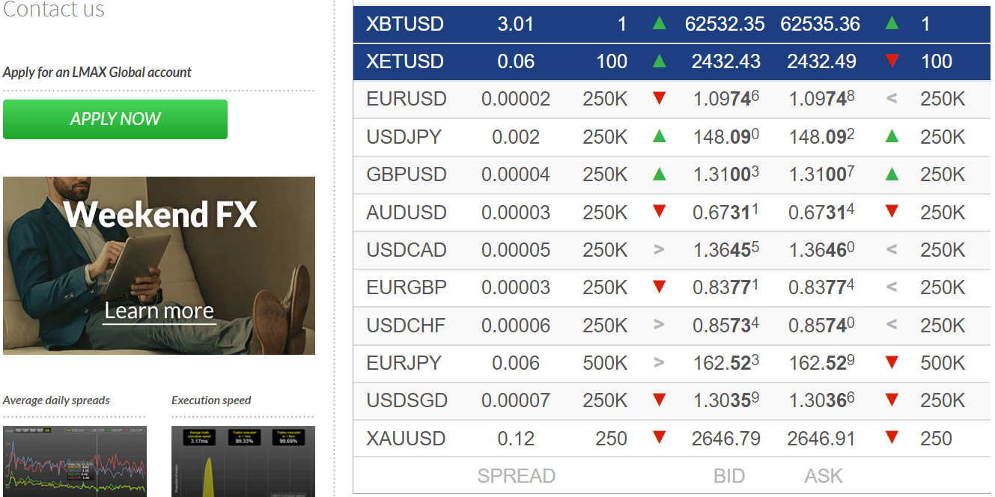The height and width of the screenshot is (497, 995).
Task: Click the USDSGD bid price 1.30359
Action: 726,400
